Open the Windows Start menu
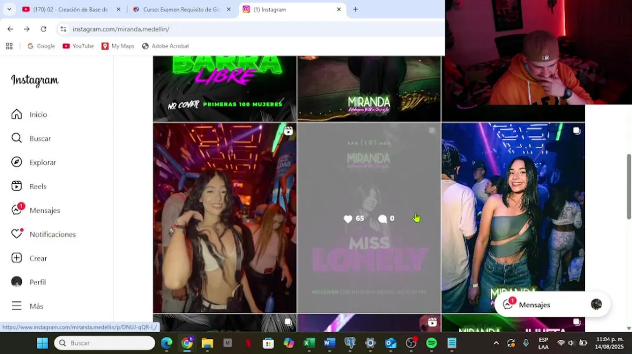The height and width of the screenshot is (354, 632). pos(42,343)
